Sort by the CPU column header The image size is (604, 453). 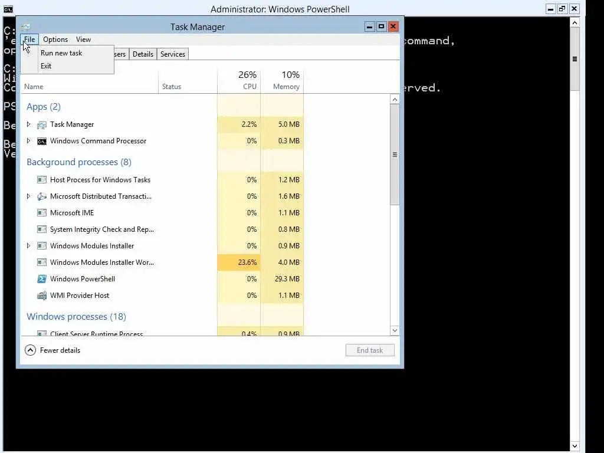pos(239,81)
